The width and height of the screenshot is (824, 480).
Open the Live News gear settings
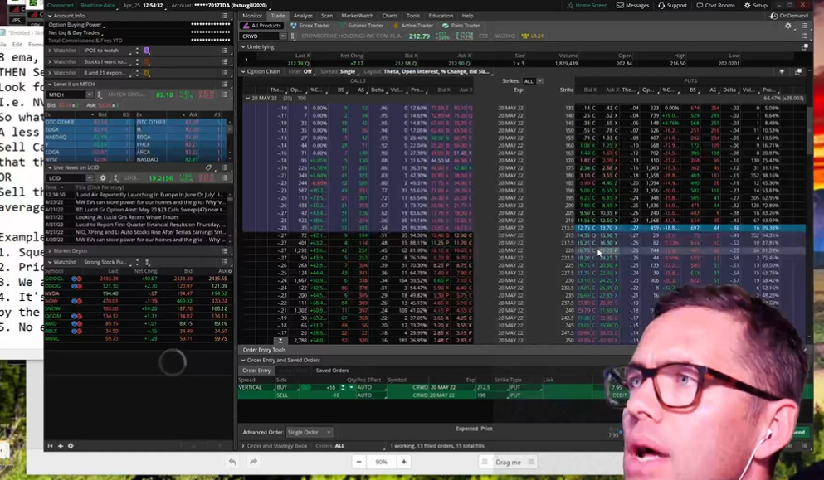[103, 178]
